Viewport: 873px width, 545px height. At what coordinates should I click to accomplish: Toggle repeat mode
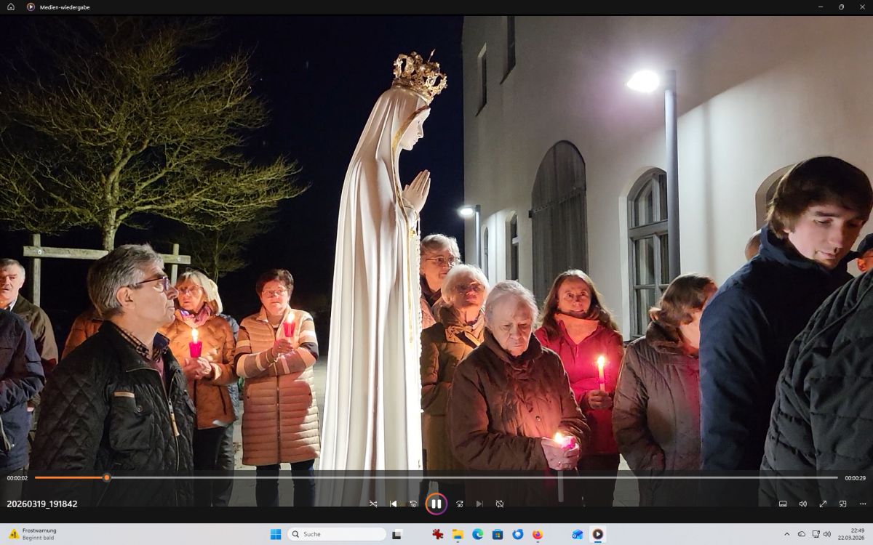(500, 504)
